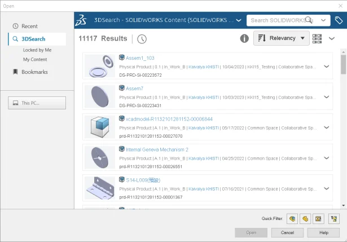
Task: Open the 3DSearch source dropdown chevron
Action: (x=239, y=20)
